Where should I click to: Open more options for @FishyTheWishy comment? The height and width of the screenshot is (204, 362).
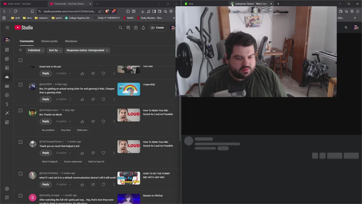click(114, 184)
